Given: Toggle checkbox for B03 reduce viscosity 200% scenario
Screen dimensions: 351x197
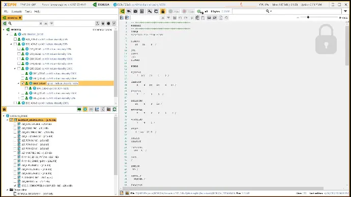Looking at the screenshot, I should point(15,103).
